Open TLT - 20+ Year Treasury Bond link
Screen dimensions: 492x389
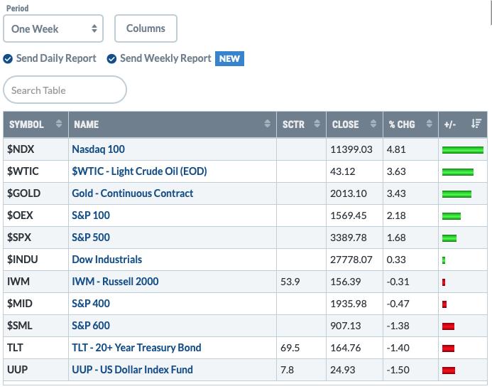(x=136, y=348)
